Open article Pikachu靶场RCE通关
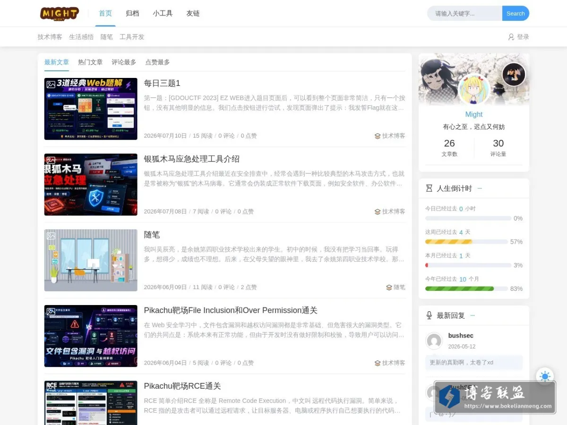Viewport: 567px width, 425px height. coord(182,386)
